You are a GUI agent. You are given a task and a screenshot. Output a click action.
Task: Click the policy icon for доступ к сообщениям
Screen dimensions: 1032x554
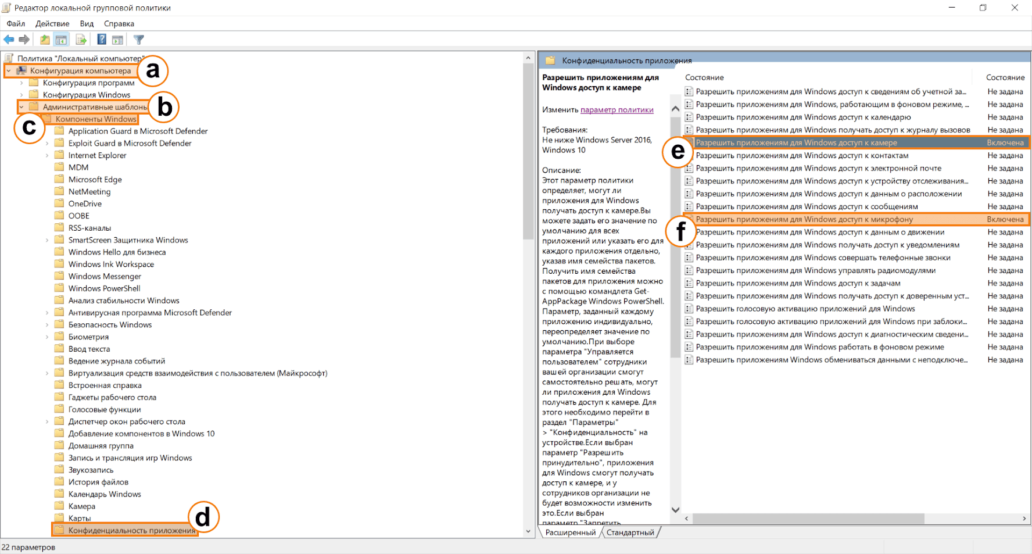[689, 206]
